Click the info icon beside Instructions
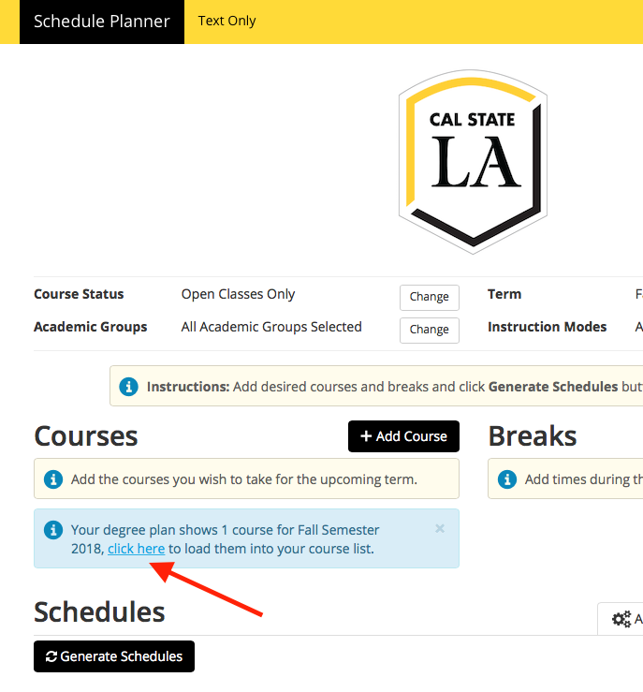643x692 pixels. click(x=129, y=387)
